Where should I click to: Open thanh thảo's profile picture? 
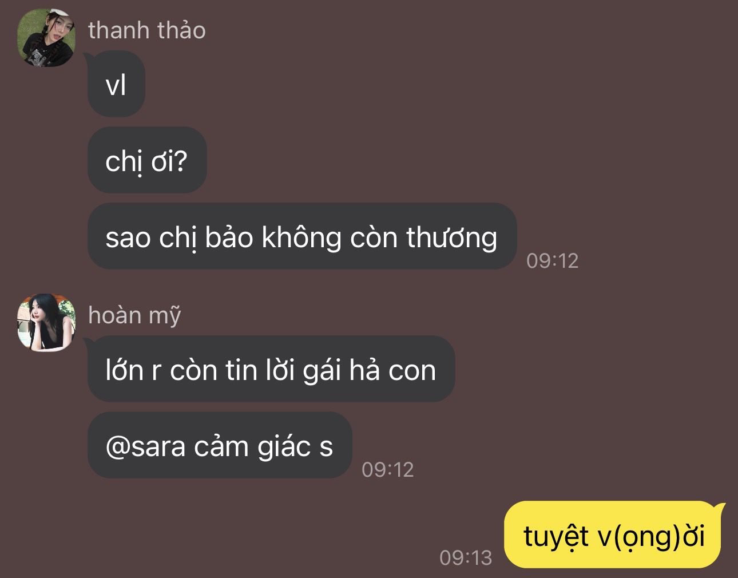[47, 38]
